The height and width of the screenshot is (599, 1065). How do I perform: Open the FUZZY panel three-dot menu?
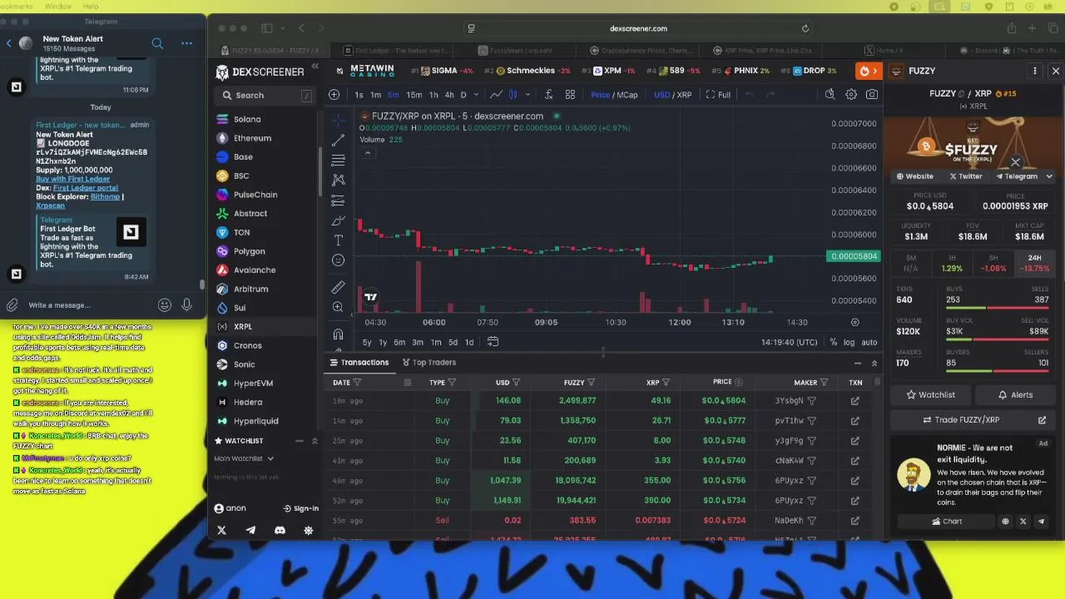1035,71
